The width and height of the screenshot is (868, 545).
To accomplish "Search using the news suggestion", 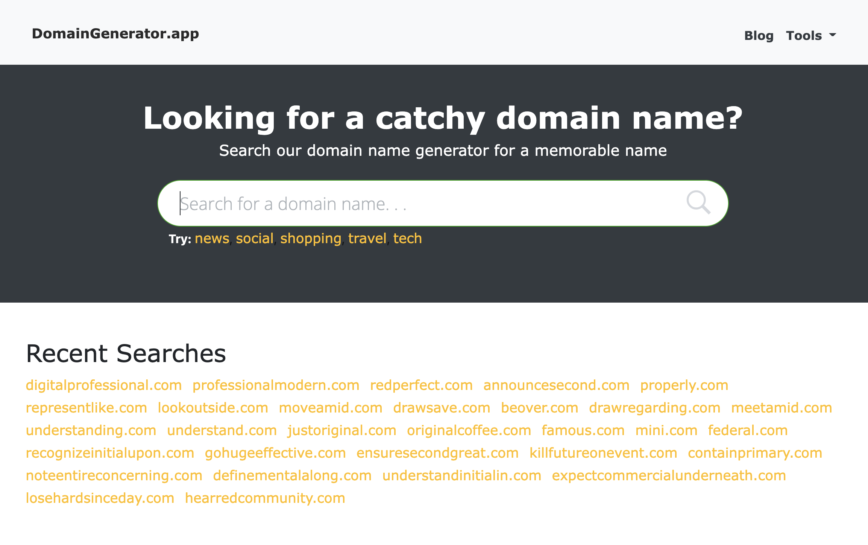I will (x=212, y=238).
